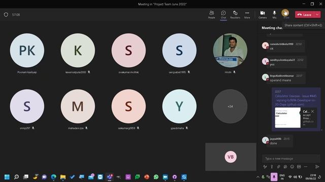Open the GIF picker in compose bar

pyautogui.click(x=299, y=166)
